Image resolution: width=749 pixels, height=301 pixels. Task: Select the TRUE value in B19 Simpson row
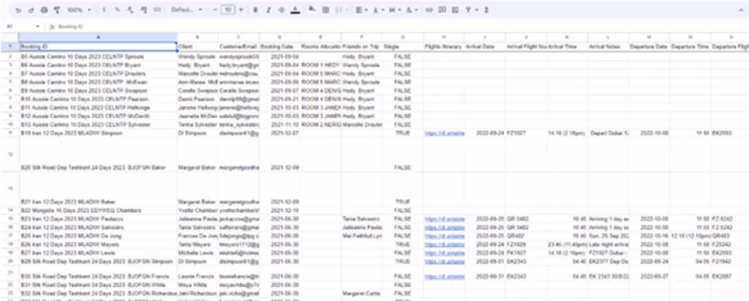point(402,133)
